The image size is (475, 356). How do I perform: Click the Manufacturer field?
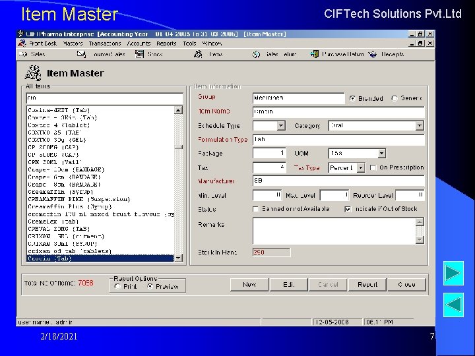338,181
